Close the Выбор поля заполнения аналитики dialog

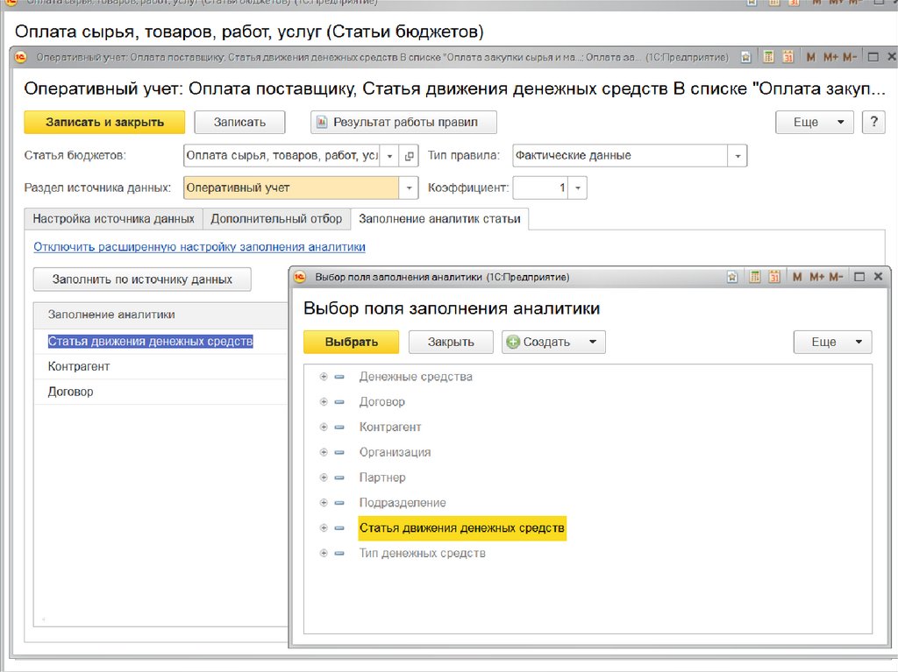coord(878,277)
